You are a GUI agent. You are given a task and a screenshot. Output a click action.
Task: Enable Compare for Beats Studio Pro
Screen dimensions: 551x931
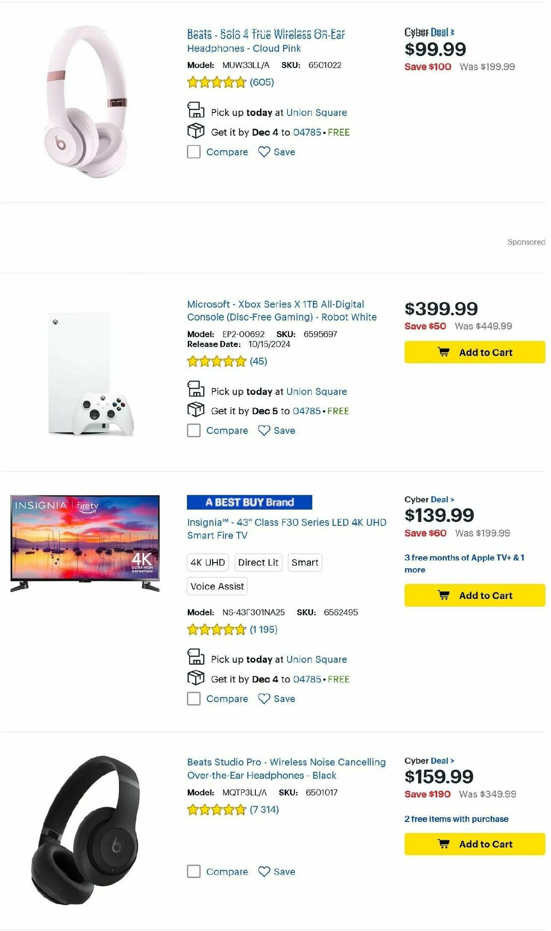(x=193, y=871)
